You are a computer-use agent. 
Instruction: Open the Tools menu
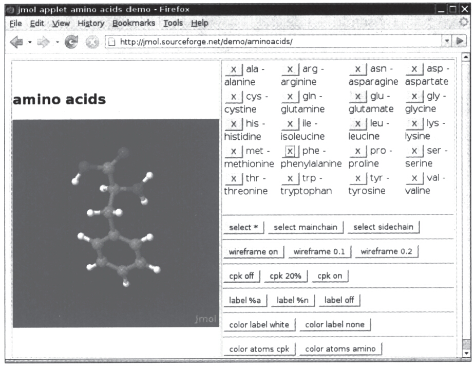(173, 23)
